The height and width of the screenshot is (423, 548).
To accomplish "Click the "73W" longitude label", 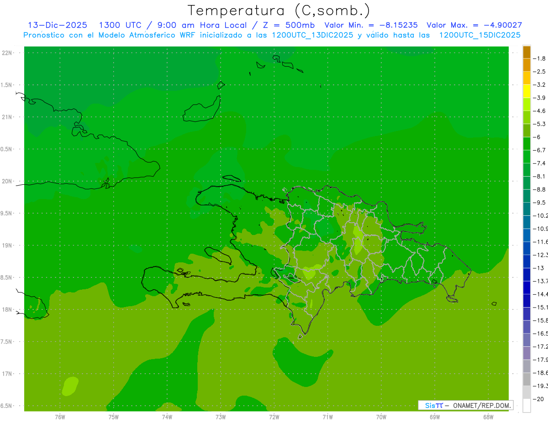I will point(221,416).
